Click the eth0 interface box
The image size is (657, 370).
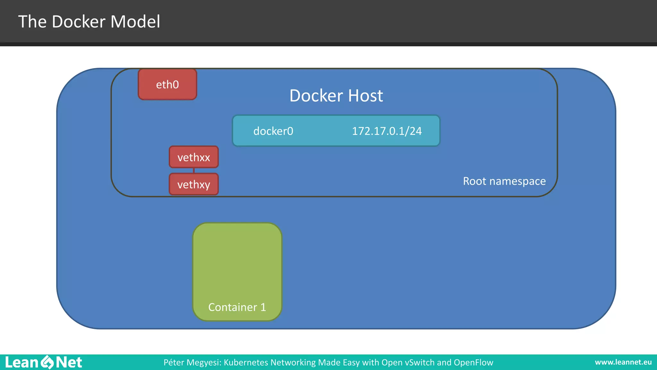pyautogui.click(x=167, y=84)
